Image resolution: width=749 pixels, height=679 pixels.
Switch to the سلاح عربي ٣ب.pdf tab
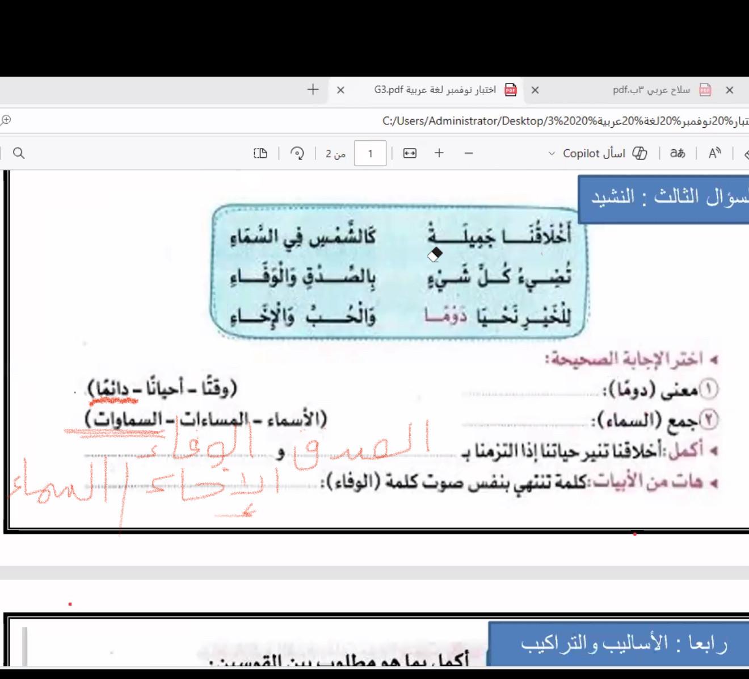coord(651,90)
